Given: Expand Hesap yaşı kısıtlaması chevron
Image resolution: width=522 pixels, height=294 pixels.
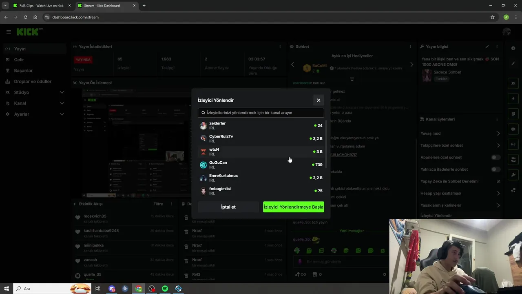Looking at the screenshot, I should click(498, 193).
